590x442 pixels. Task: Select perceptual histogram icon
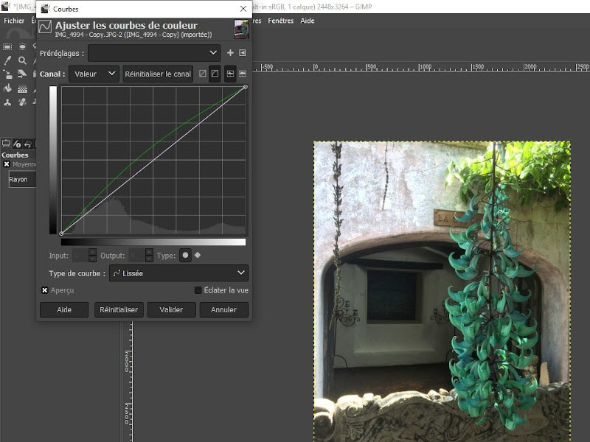(x=215, y=74)
